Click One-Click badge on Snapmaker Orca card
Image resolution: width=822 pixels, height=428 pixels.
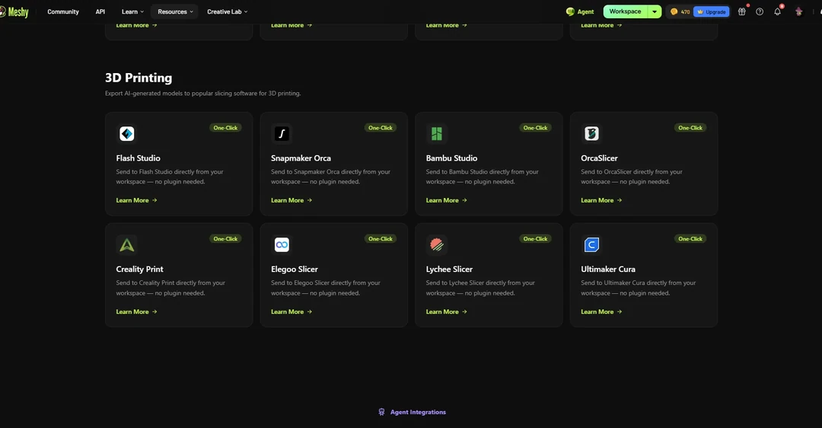380,128
